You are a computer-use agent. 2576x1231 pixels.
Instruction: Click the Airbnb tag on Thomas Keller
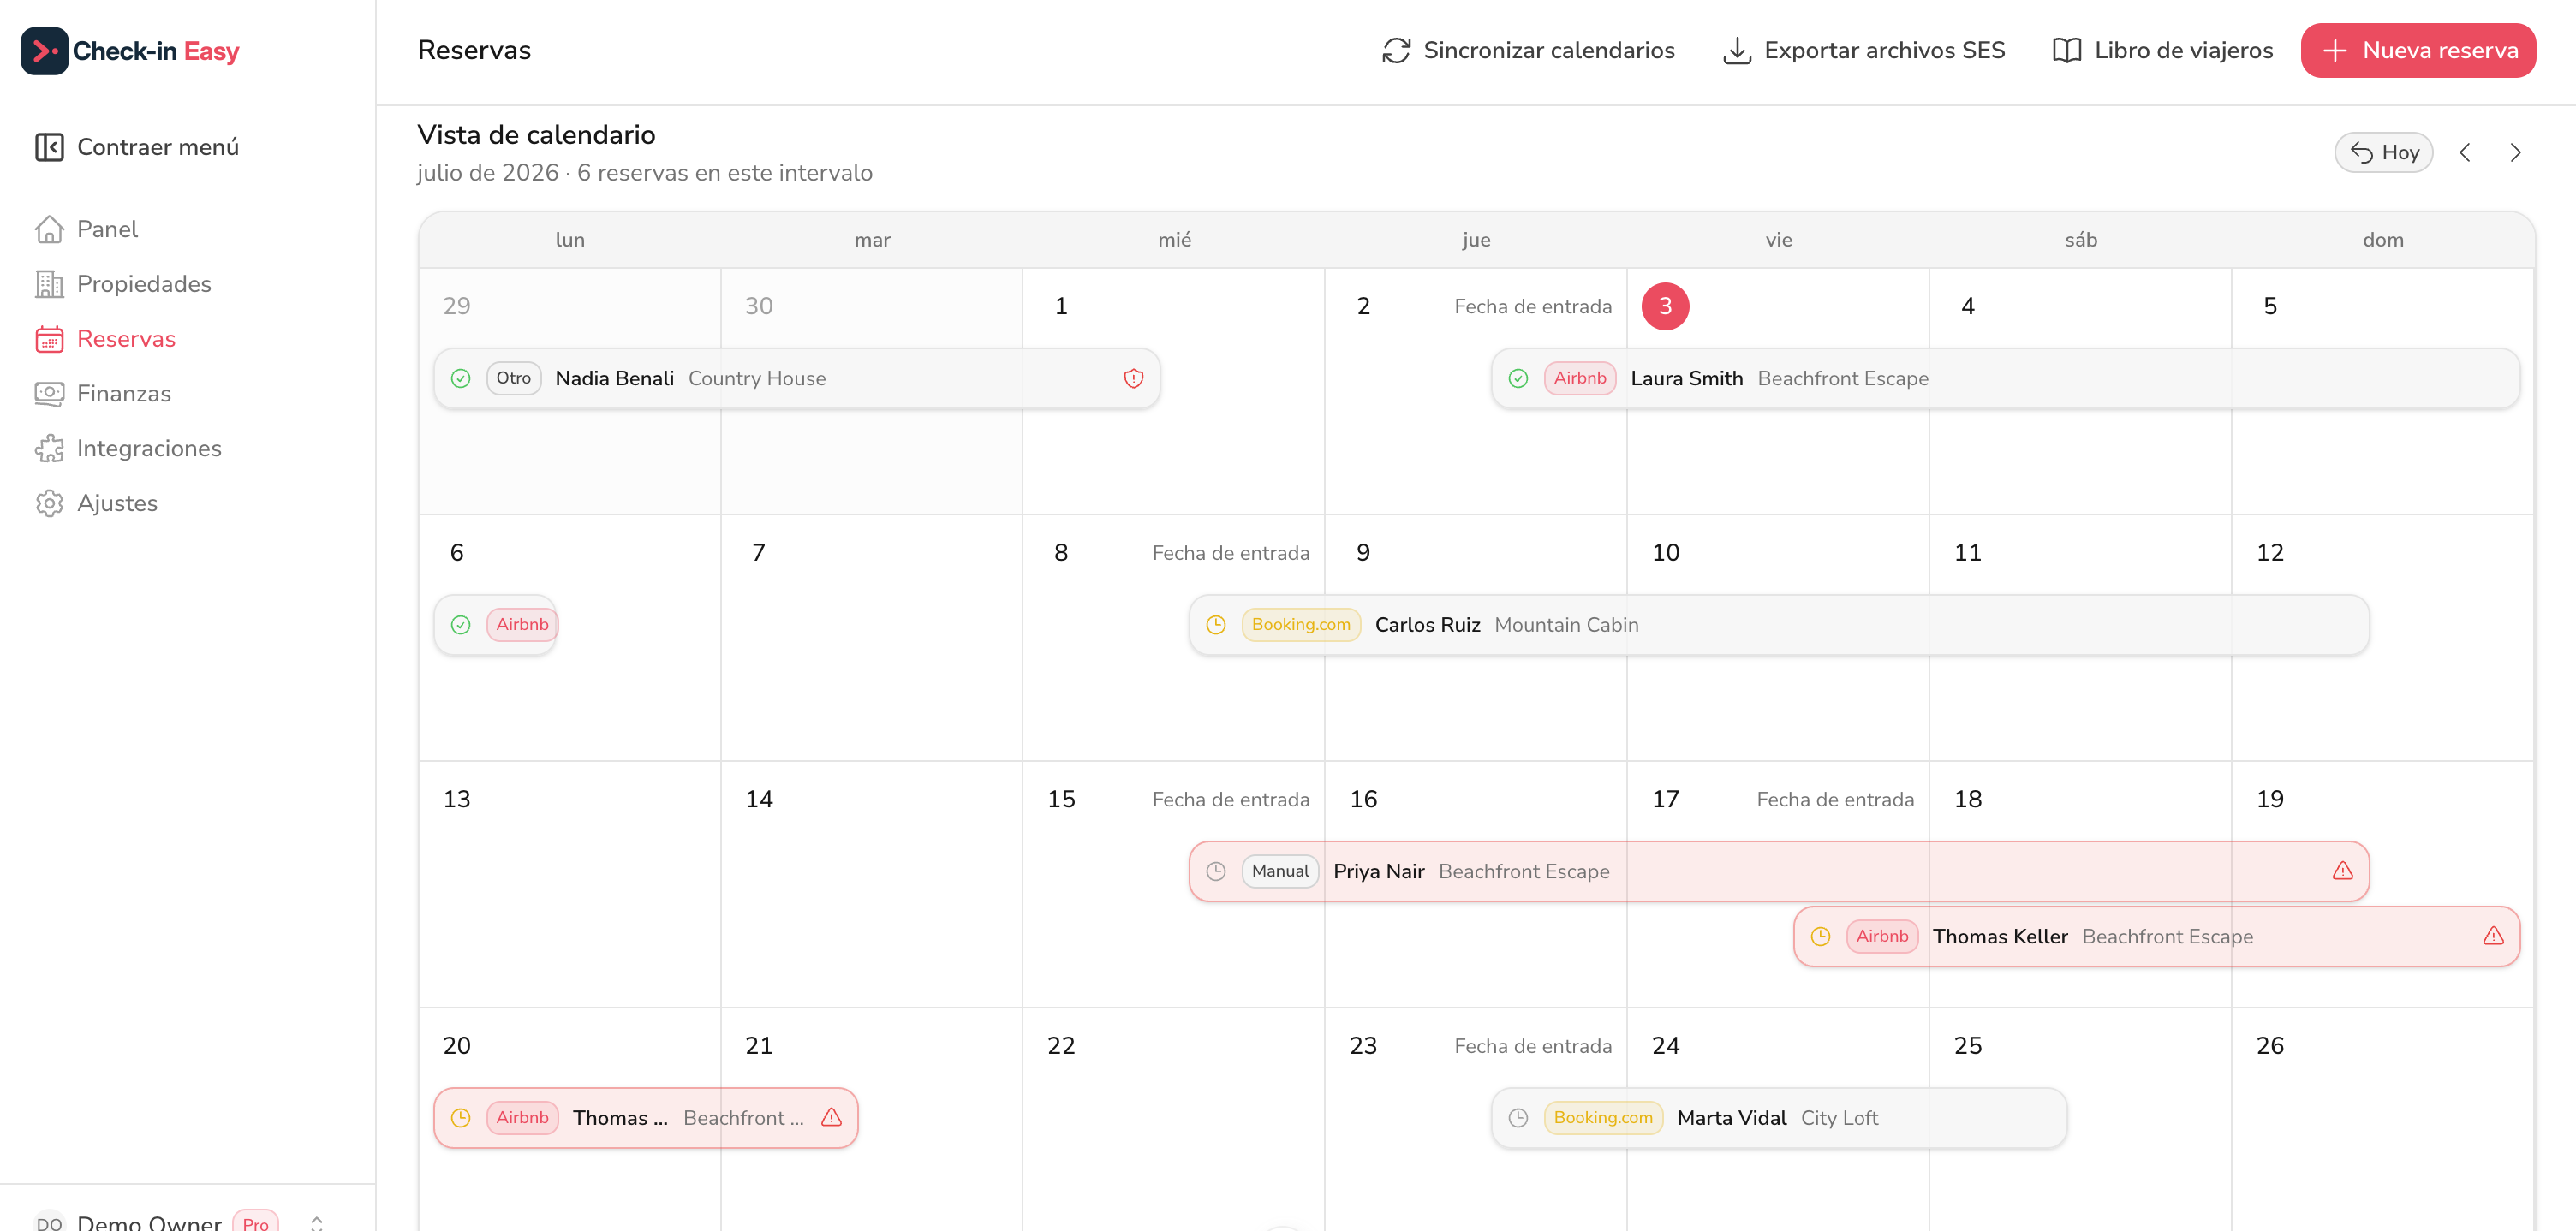1881,936
